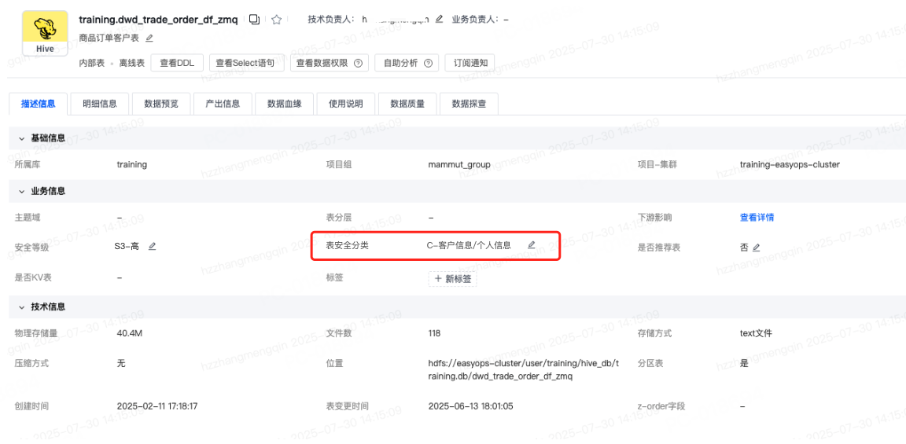Edit the 技术负责人 owner pencil icon
Screen dimensions: 906x444
(439, 20)
